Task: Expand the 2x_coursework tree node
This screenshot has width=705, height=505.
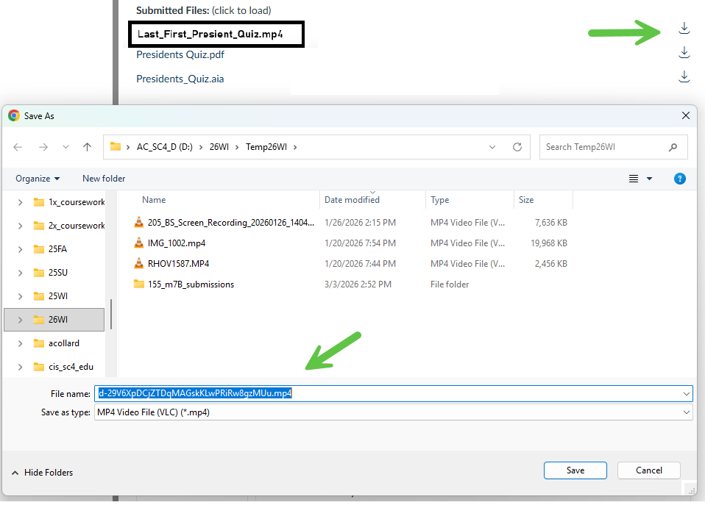Action: (x=20, y=226)
